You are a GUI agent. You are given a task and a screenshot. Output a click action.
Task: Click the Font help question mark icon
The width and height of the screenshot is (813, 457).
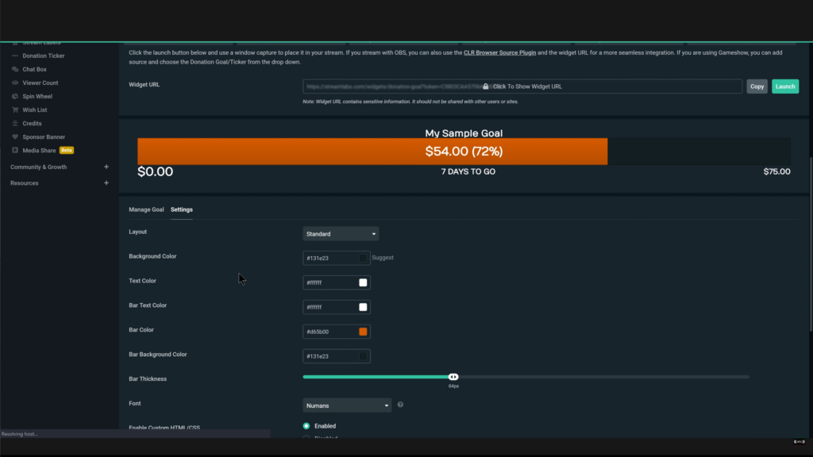click(400, 405)
